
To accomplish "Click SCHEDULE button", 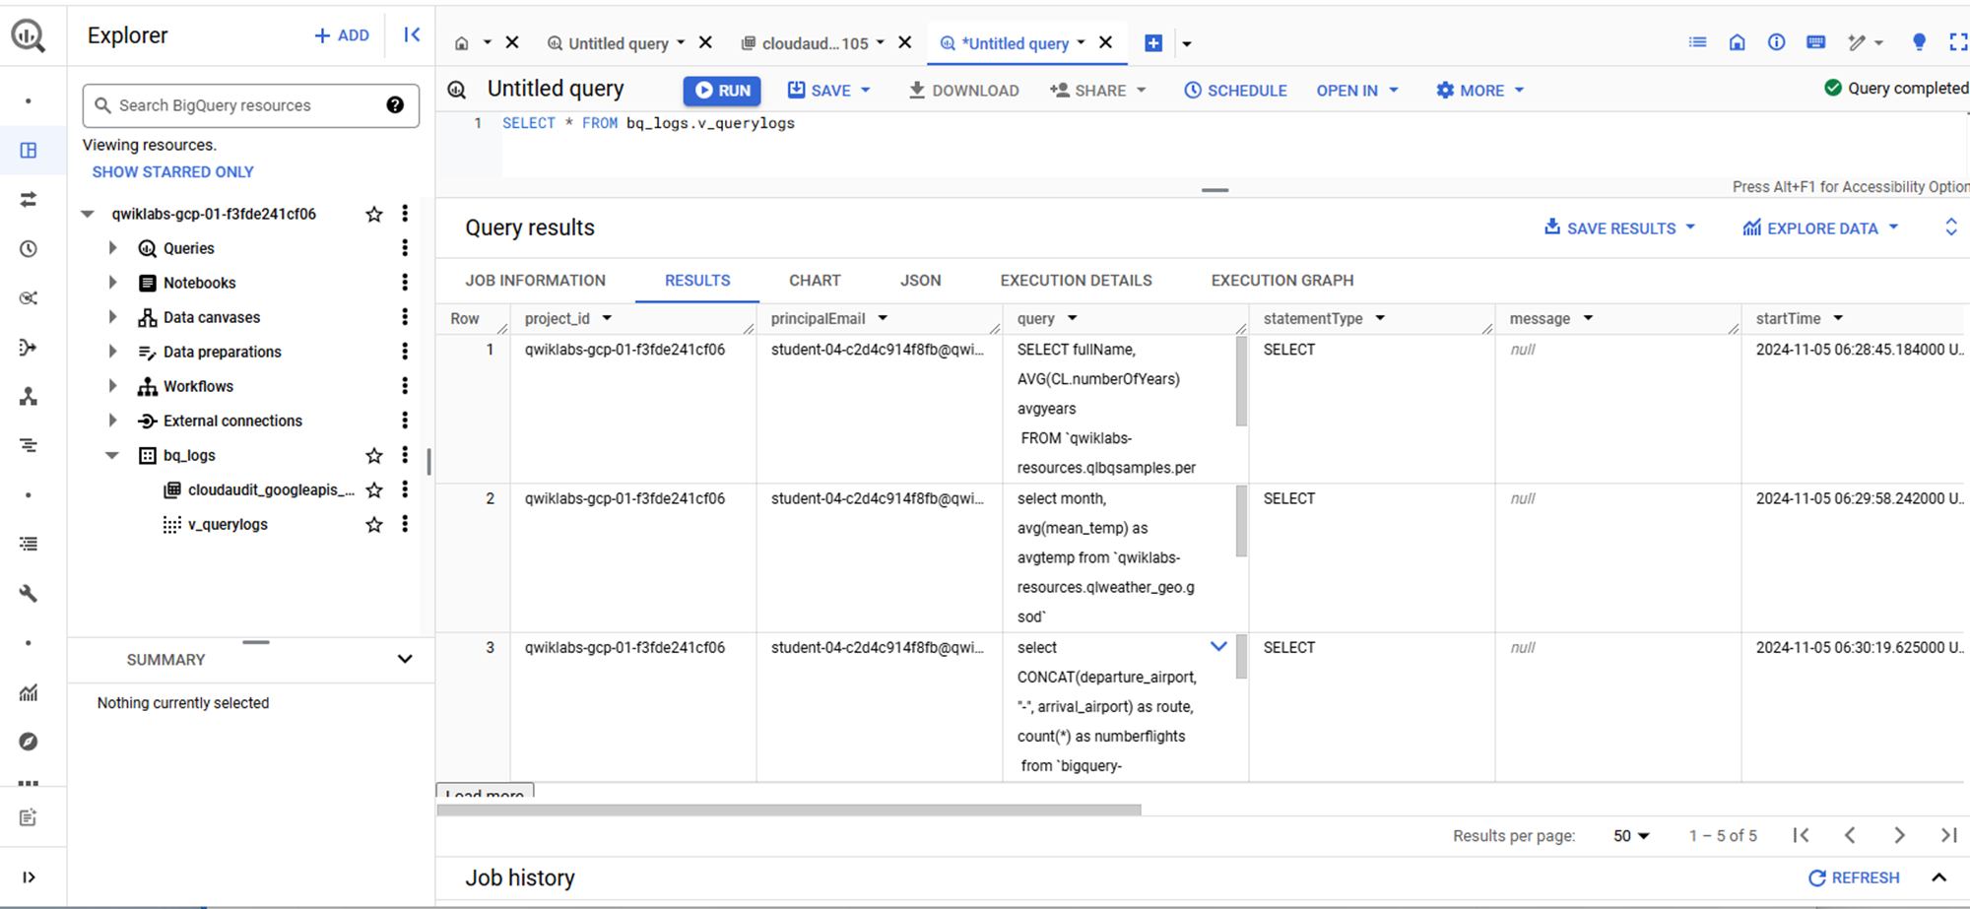I will [1235, 90].
